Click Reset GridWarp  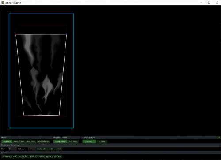[x=53, y=156]
